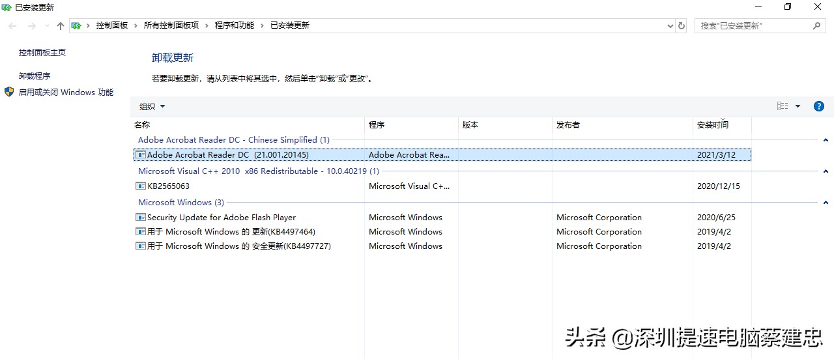Sort by the 名称 column header
Image resolution: width=834 pixels, height=359 pixels.
click(248, 124)
